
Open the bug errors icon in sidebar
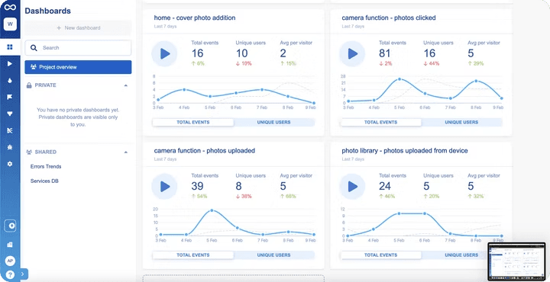click(10, 147)
